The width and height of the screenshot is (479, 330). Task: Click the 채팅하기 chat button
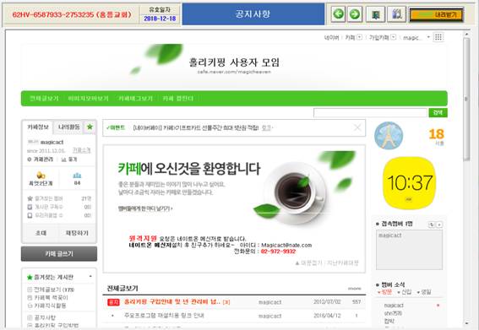pos(77,233)
